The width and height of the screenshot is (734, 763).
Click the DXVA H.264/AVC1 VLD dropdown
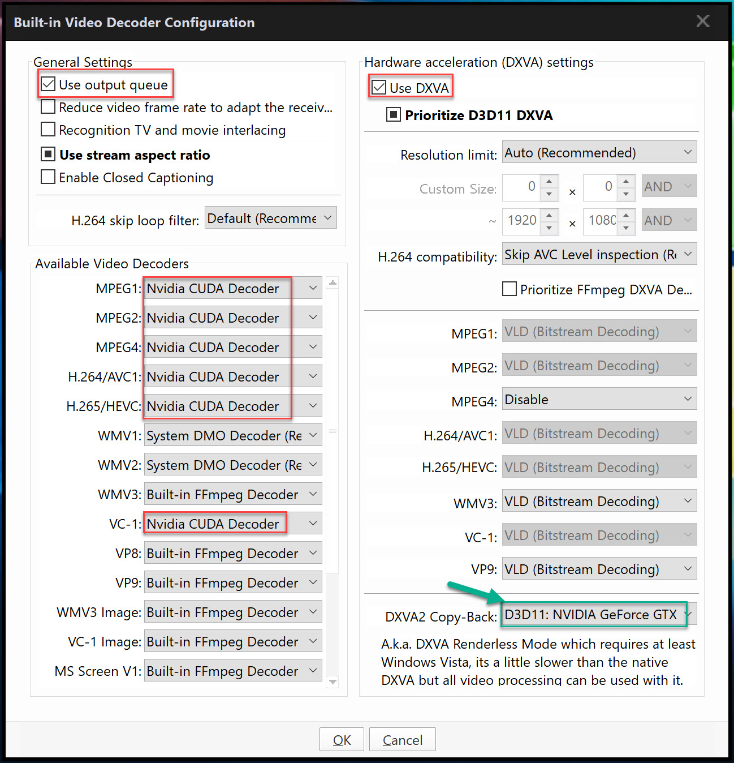[x=599, y=433]
